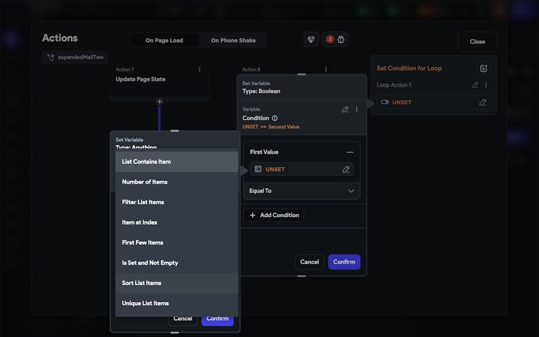Edit First Value UNSET pencil icon

(346, 169)
